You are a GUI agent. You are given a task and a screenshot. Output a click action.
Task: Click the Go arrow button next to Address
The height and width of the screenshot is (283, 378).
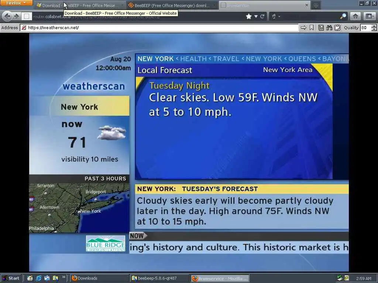coord(303,28)
